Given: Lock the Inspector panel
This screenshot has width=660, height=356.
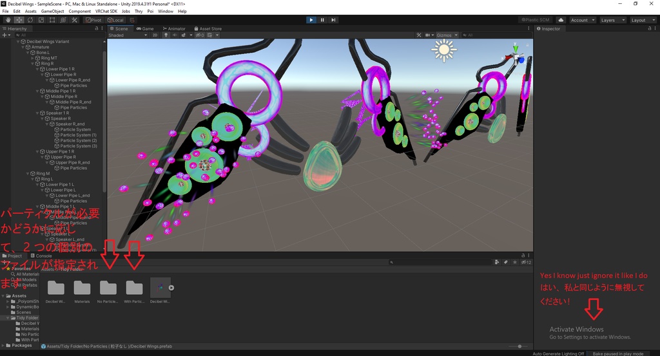Looking at the screenshot, I should point(650,28).
